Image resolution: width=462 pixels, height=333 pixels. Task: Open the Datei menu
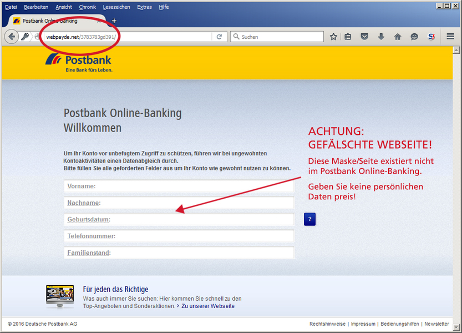coord(11,7)
